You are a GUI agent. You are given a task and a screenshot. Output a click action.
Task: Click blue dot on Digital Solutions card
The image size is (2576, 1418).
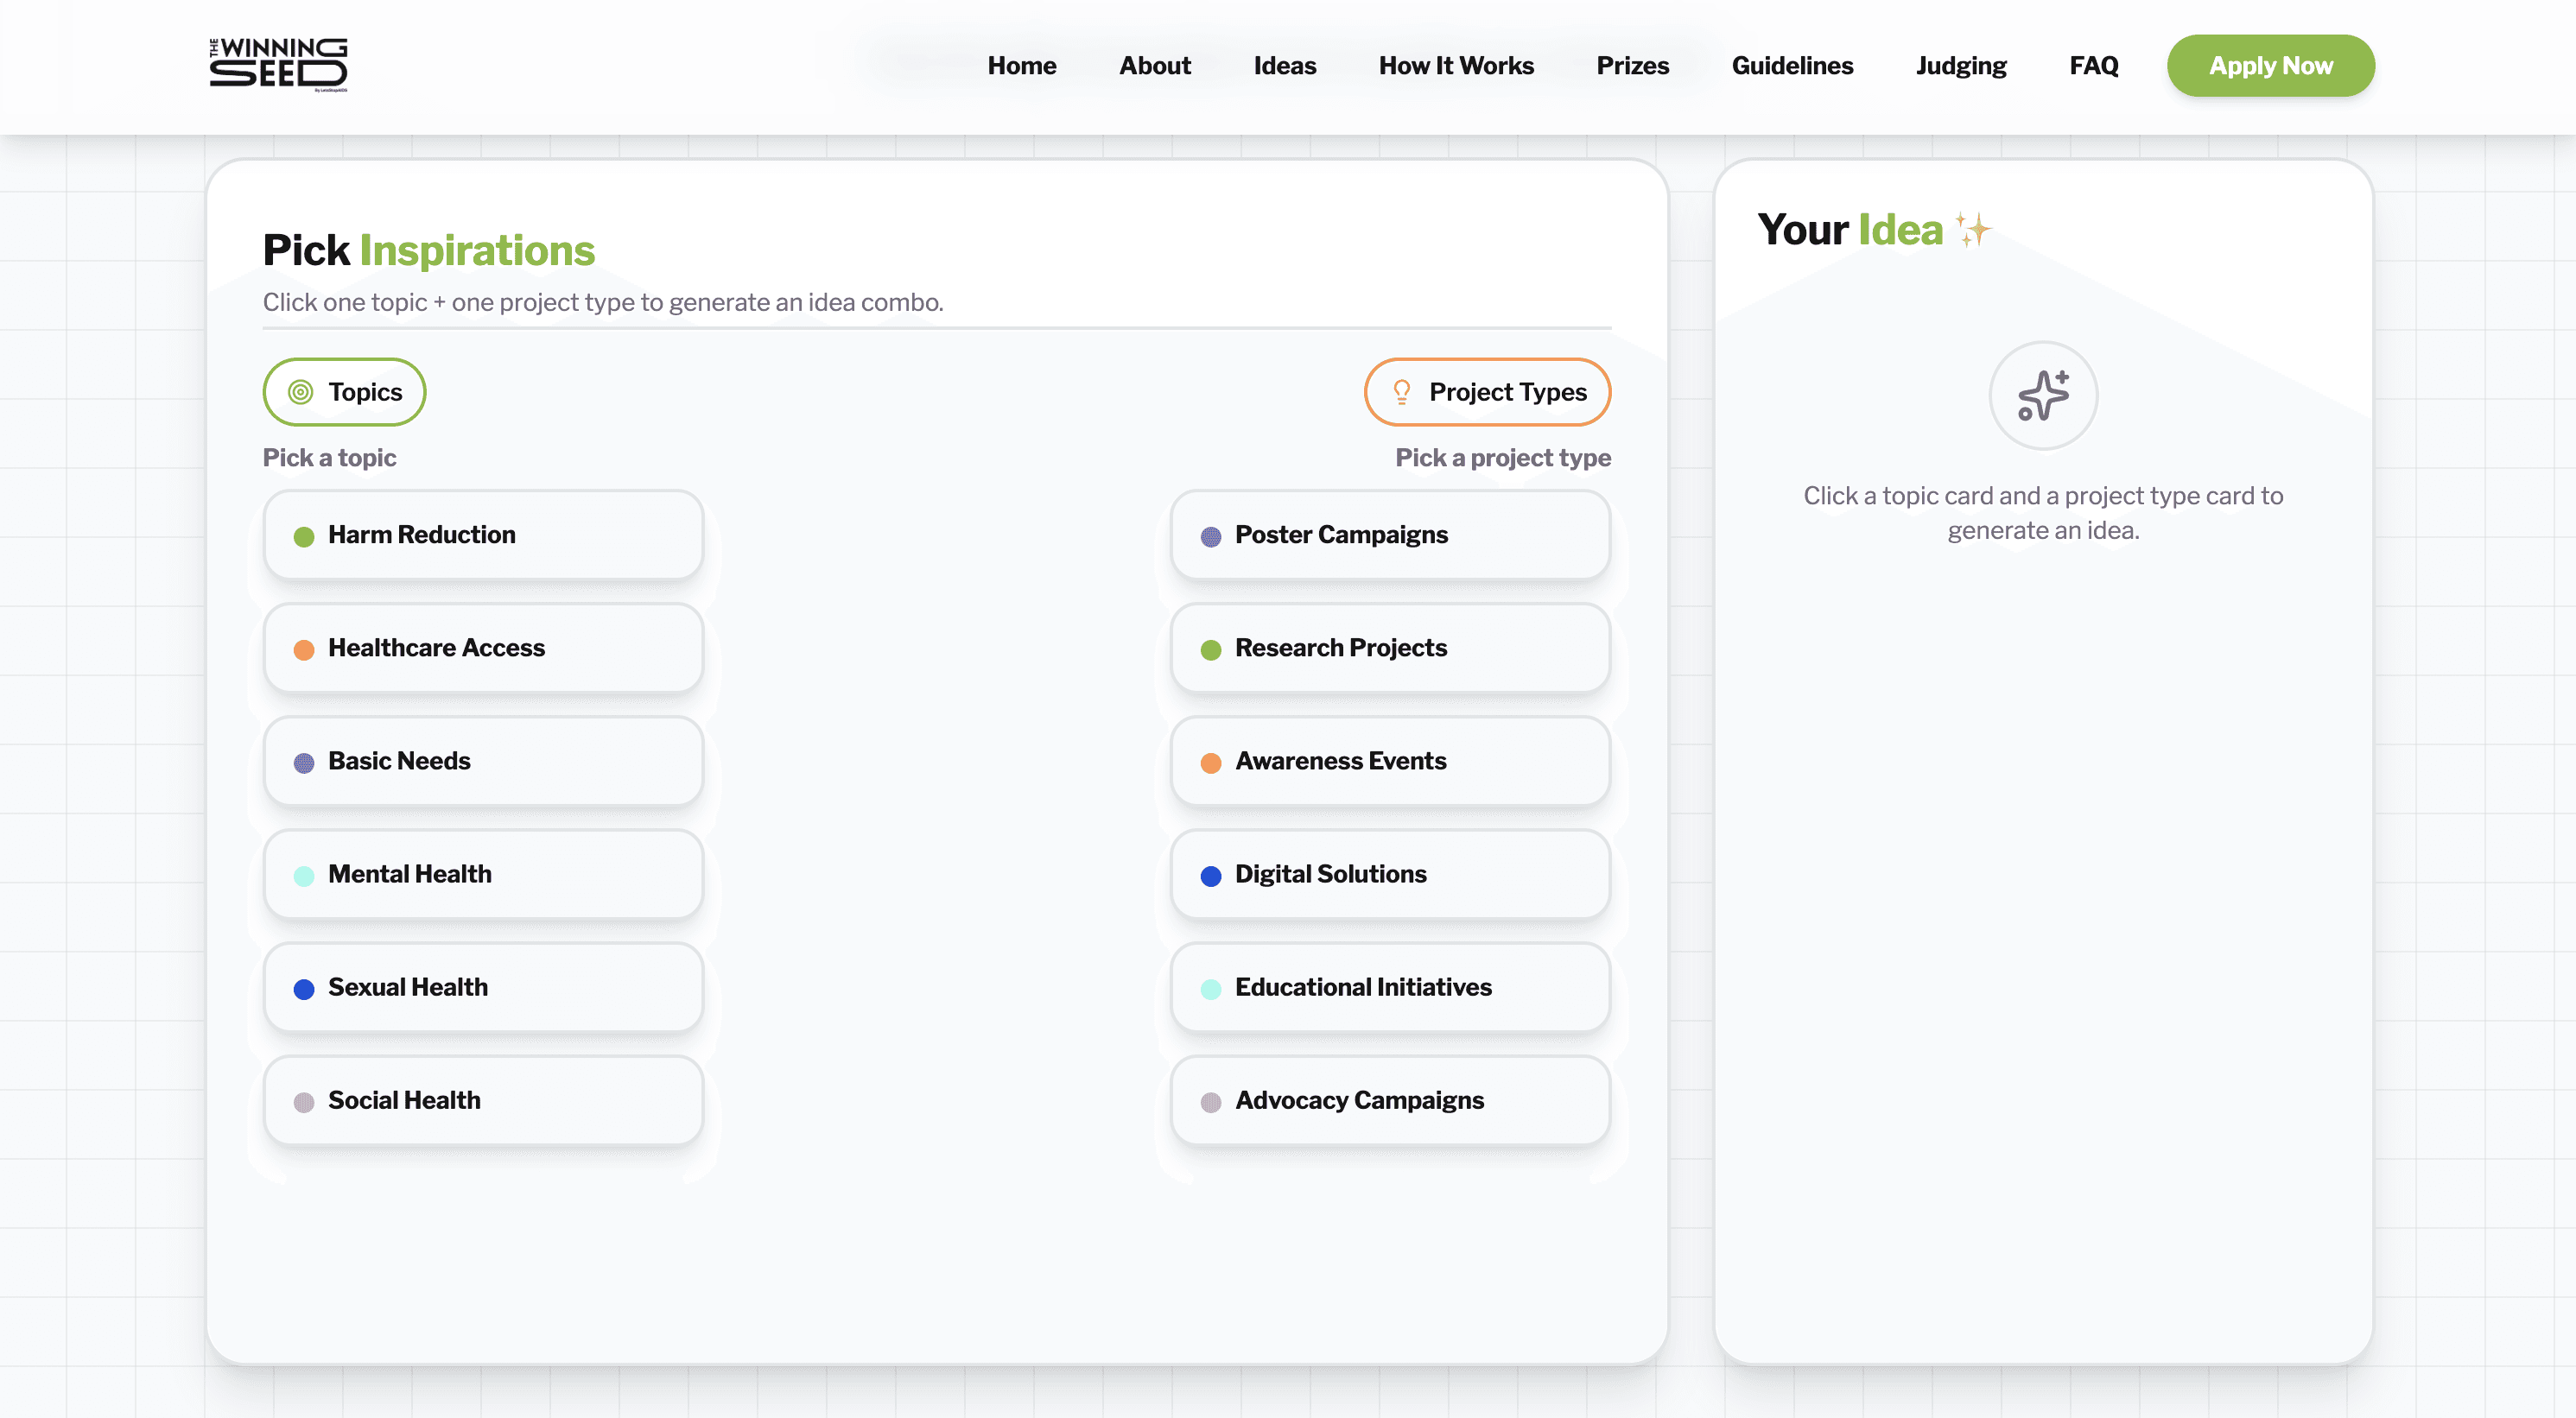pos(1210,876)
